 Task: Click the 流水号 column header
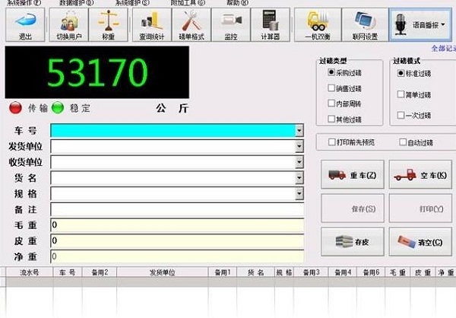pos(30,272)
